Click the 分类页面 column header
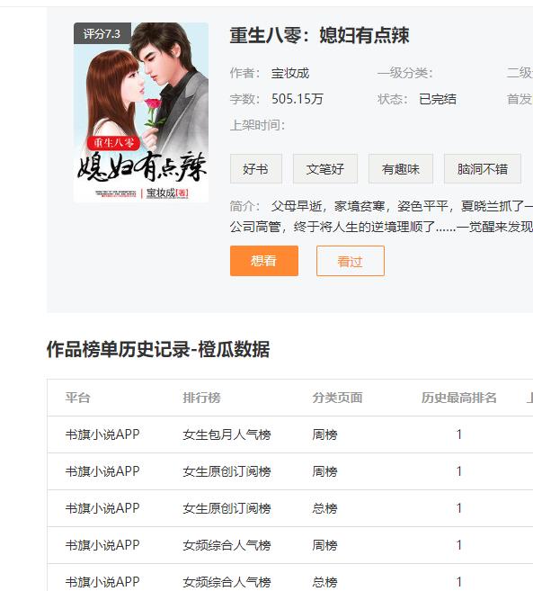Viewport: 533px width, 591px height. point(337,398)
